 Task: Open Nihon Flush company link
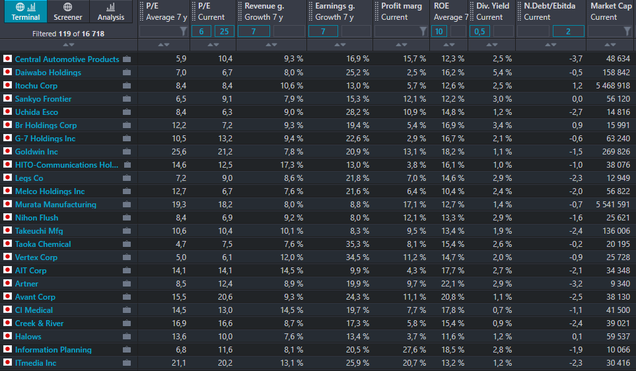point(36,218)
